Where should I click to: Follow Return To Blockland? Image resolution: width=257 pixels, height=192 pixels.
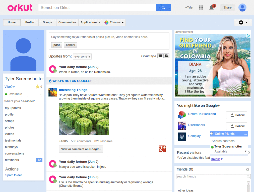[236, 115]
